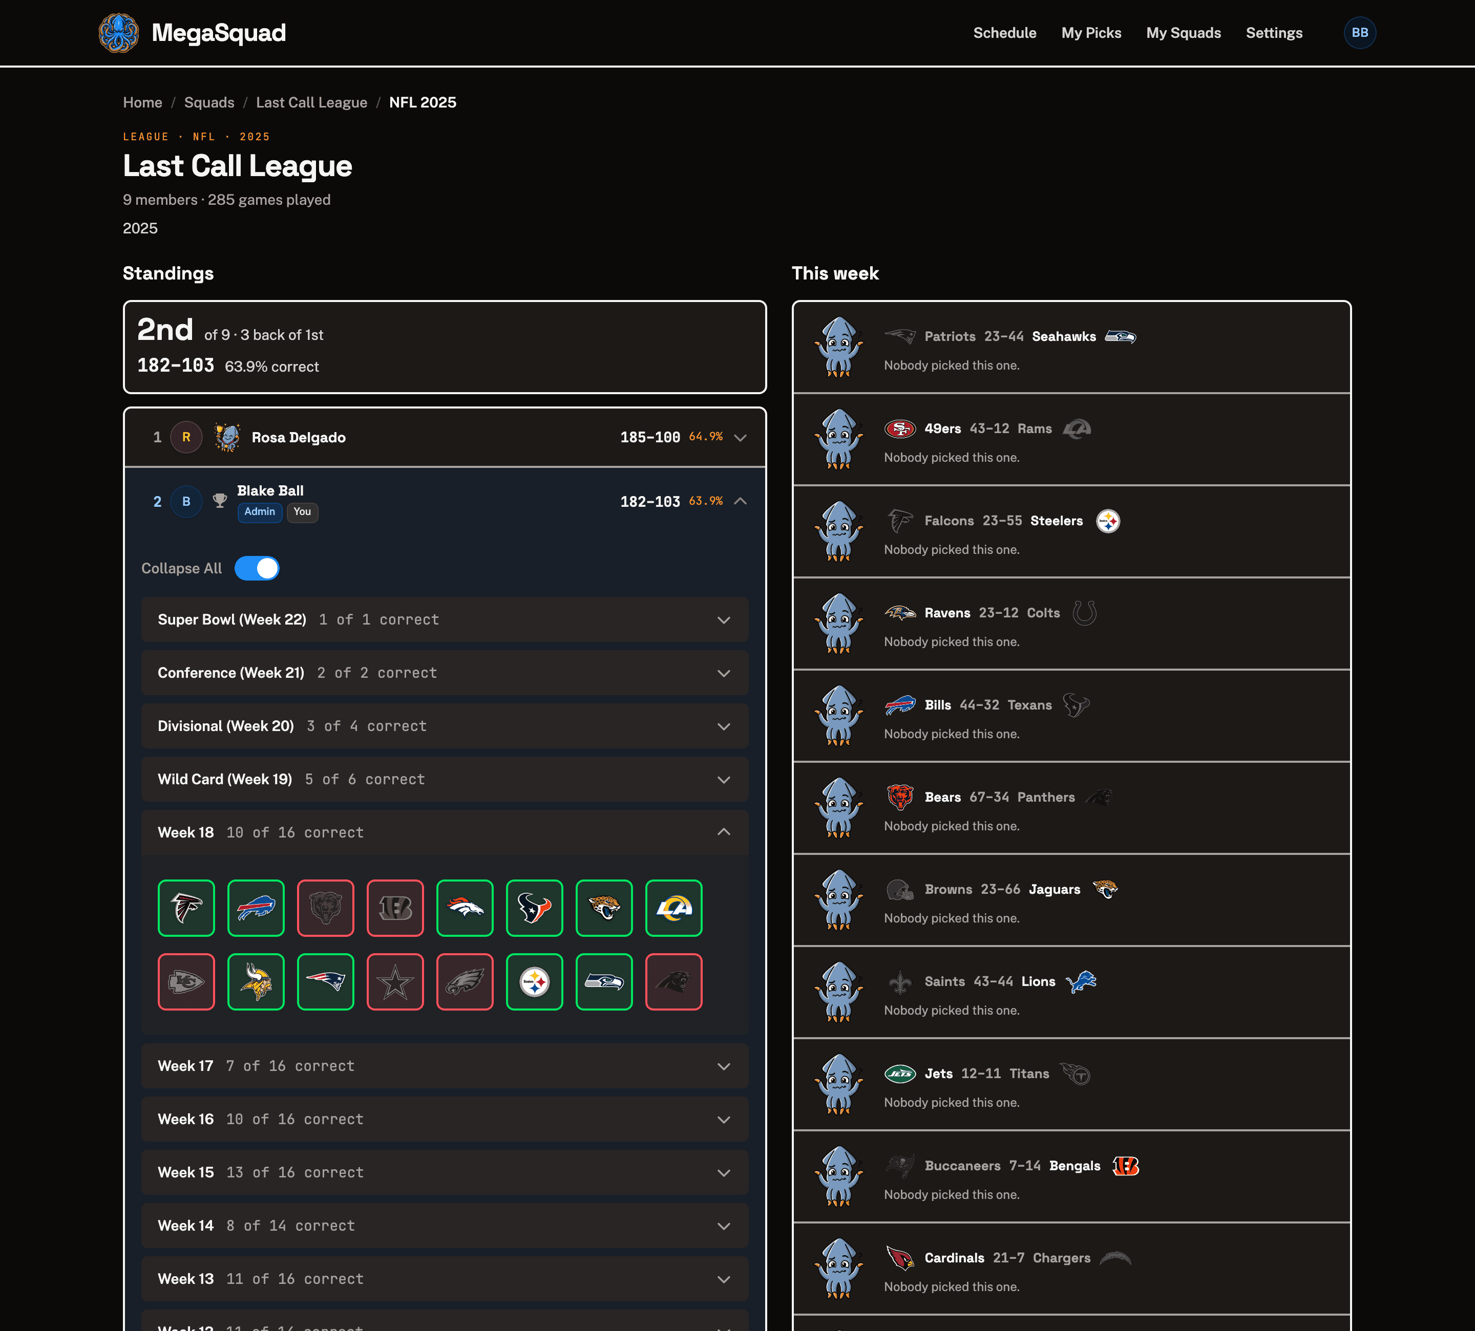The height and width of the screenshot is (1331, 1475).
Task: Click the Dallas Cowboys star pick tile
Action: [x=395, y=981]
